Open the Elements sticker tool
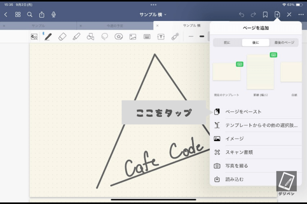The width and height of the screenshot is (307, 204). coord(119,37)
